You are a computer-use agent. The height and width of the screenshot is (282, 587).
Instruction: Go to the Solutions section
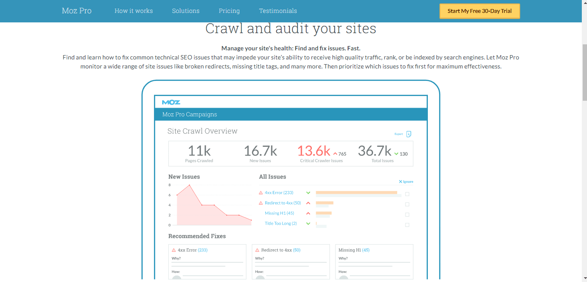pos(186,11)
